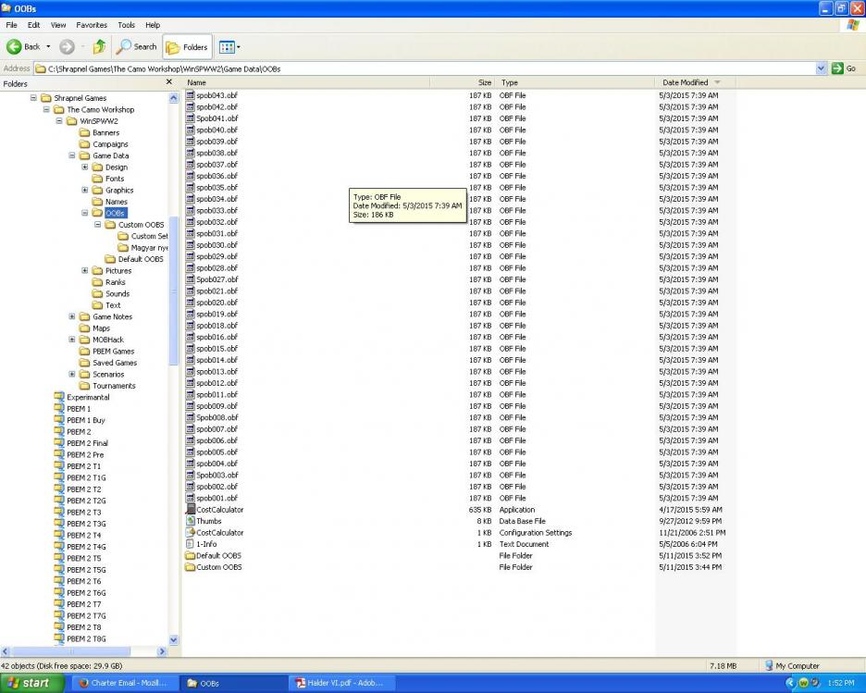Toggle the Folders pane button
Screen dimensions: 866x693
pyautogui.click(x=187, y=47)
